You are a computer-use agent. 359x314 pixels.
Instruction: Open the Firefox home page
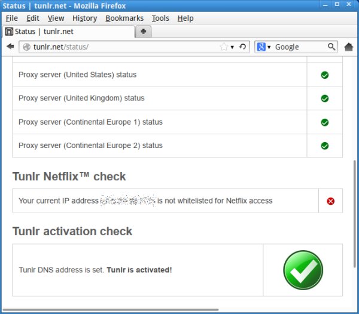(x=348, y=47)
